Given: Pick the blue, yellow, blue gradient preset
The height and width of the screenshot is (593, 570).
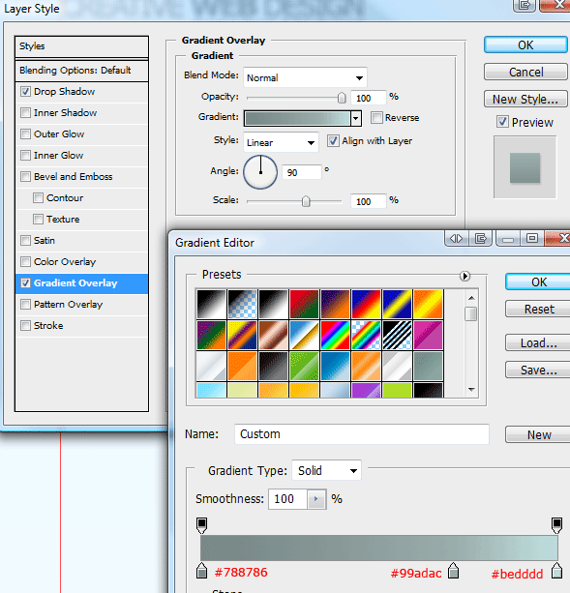Looking at the screenshot, I should coord(397,304).
